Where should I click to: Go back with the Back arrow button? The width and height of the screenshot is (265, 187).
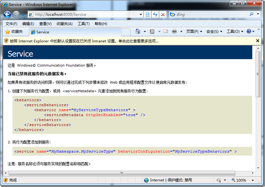(x=7, y=15)
